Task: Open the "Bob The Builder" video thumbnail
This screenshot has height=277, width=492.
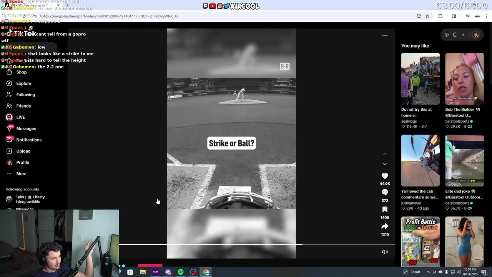Action: click(464, 78)
